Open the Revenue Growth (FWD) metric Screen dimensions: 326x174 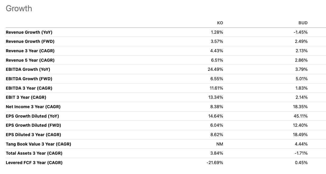30,41
